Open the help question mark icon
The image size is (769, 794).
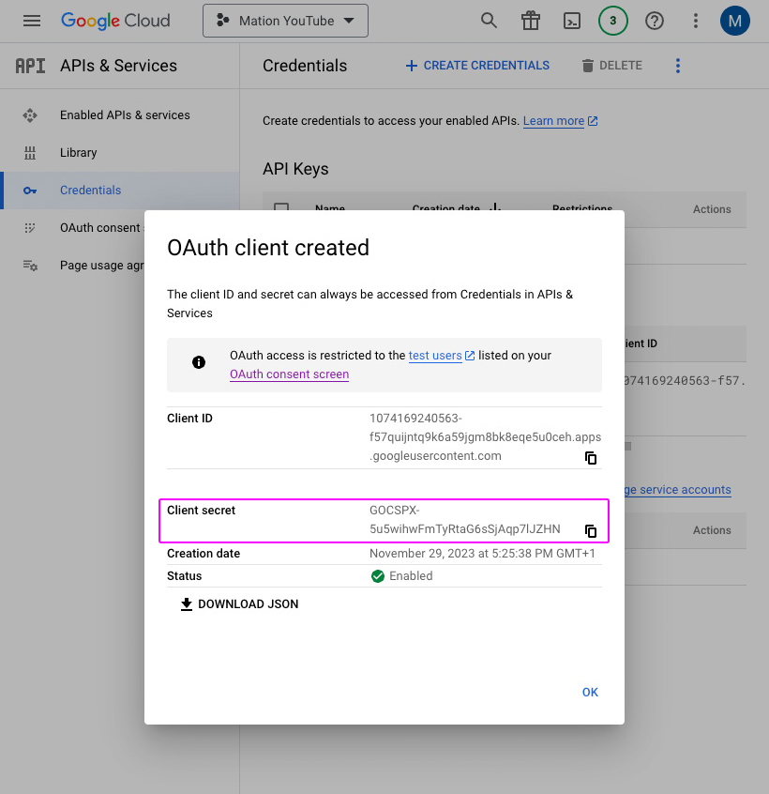(x=655, y=21)
